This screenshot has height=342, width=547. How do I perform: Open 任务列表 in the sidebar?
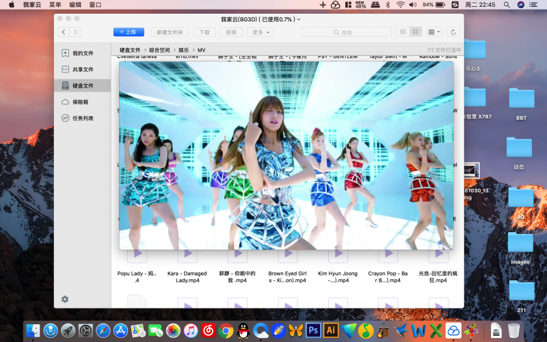82,118
